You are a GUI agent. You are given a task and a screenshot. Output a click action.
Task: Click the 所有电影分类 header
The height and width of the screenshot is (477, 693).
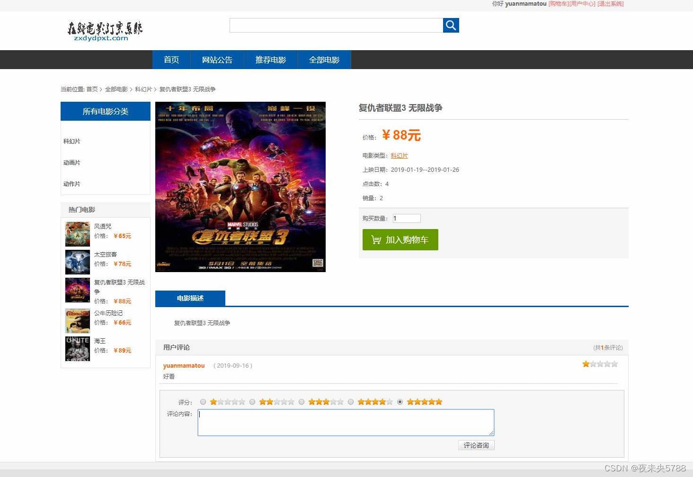[106, 111]
